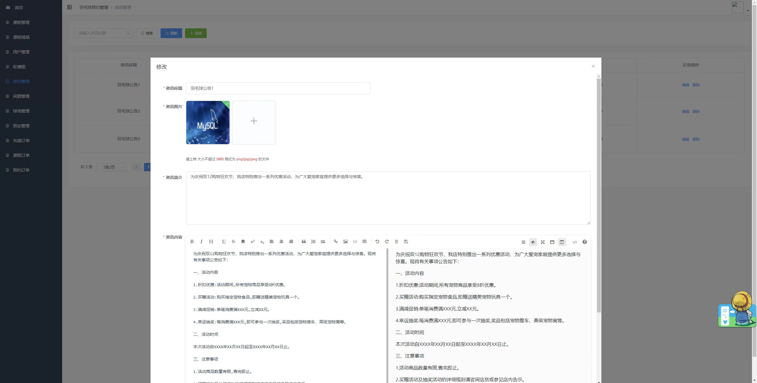Click the green 添加 button
Image resolution: width=757 pixels, height=383 pixels.
196,33
